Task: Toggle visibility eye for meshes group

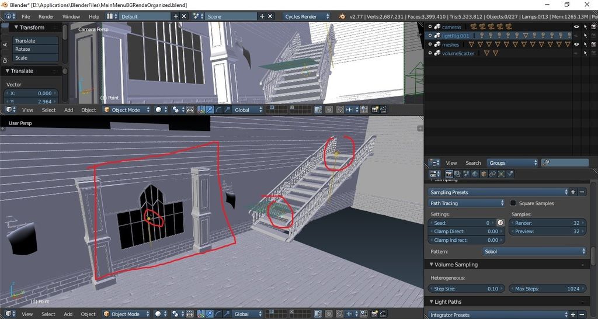Action: tap(576, 44)
